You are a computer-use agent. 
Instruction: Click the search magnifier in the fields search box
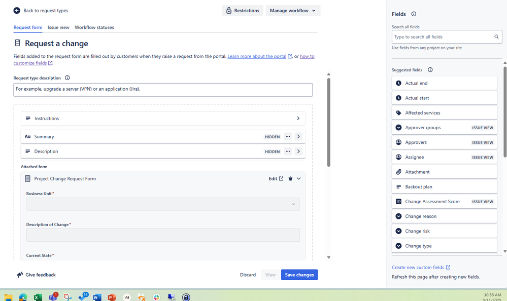point(496,36)
